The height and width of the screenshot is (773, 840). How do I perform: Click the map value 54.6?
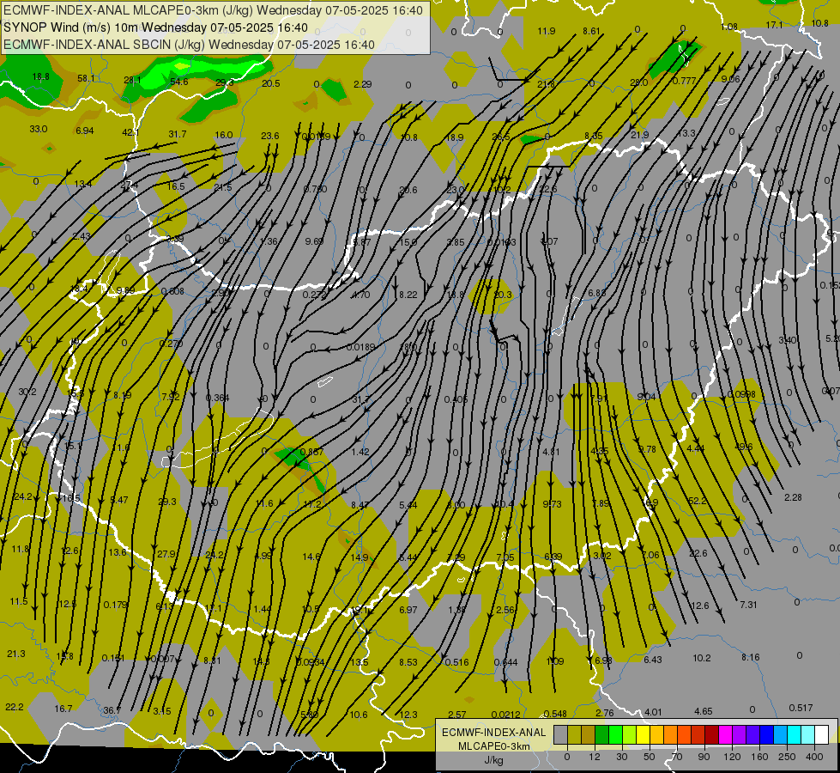point(179,82)
